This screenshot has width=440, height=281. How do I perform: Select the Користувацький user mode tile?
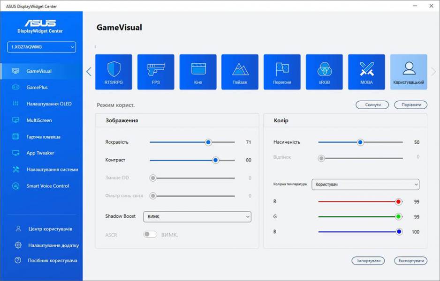point(409,72)
